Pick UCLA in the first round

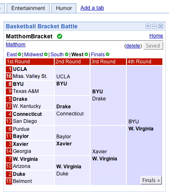(20, 69)
